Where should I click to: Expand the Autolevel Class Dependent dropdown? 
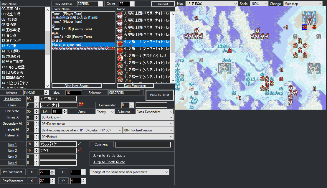coord(154,112)
